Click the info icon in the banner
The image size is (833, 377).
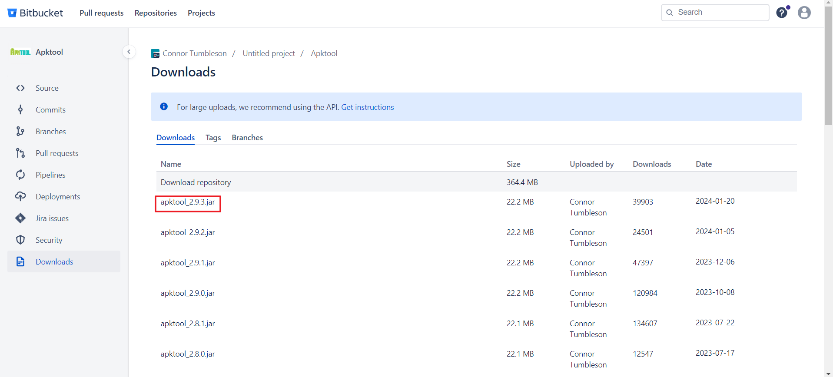point(164,106)
